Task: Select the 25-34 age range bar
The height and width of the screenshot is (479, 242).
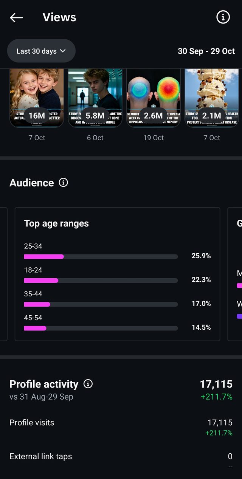Action: (x=101, y=257)
